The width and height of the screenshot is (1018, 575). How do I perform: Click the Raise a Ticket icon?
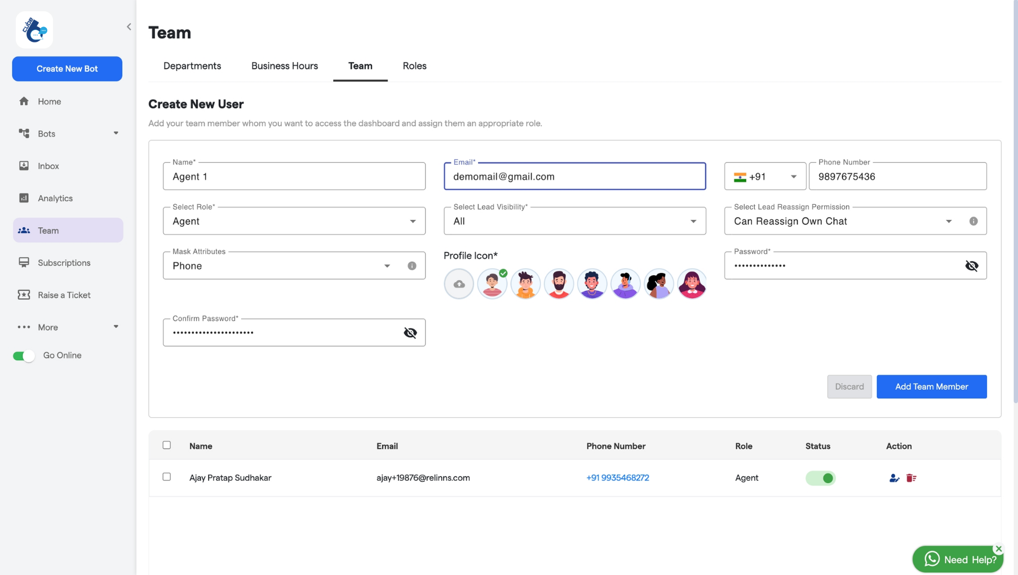[x=24, y=295]
